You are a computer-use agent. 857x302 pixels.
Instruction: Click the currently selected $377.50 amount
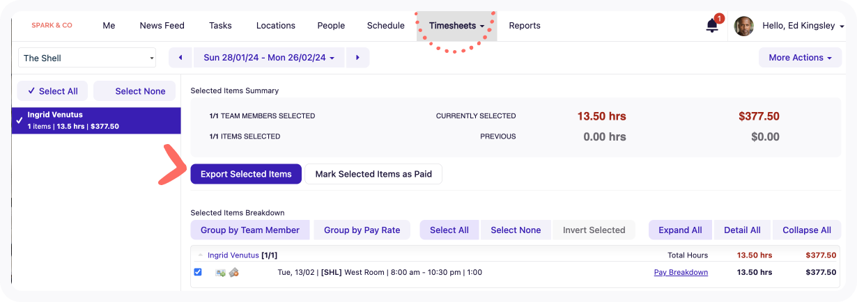pos(759,116)
